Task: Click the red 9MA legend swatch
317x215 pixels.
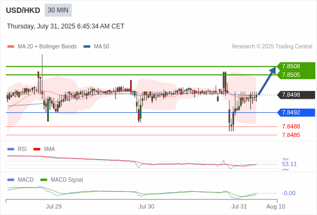Action: (37, 149)
